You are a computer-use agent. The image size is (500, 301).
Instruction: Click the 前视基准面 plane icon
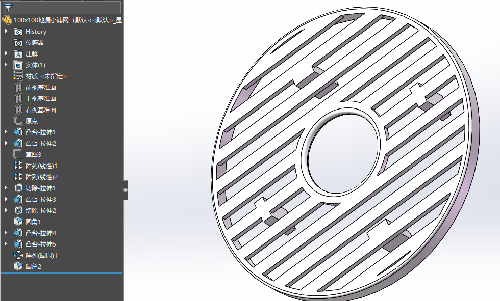(18, 87)
